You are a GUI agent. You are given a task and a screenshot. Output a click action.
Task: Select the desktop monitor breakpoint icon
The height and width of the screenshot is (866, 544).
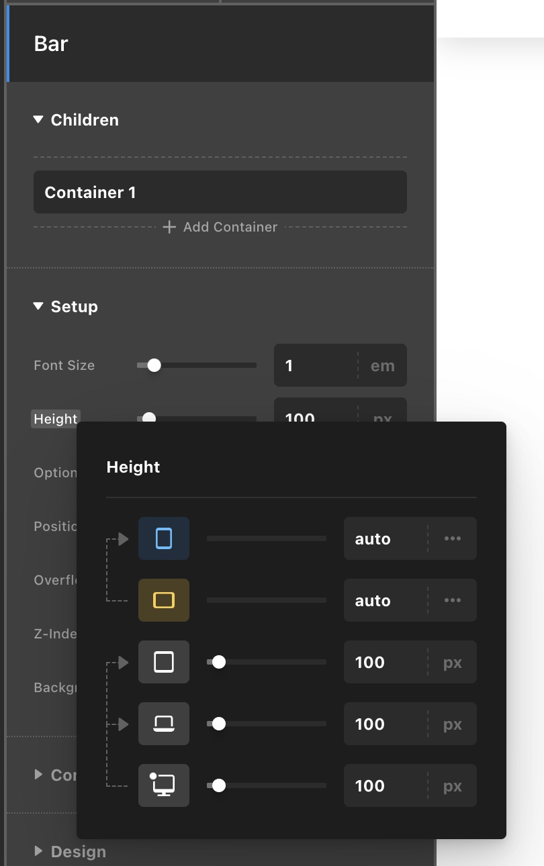pyautogui.click(x=164, y=785)
